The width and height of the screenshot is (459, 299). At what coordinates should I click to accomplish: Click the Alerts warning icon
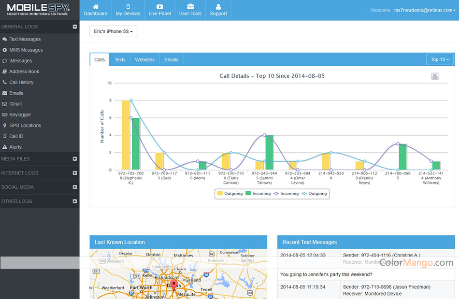5,147
